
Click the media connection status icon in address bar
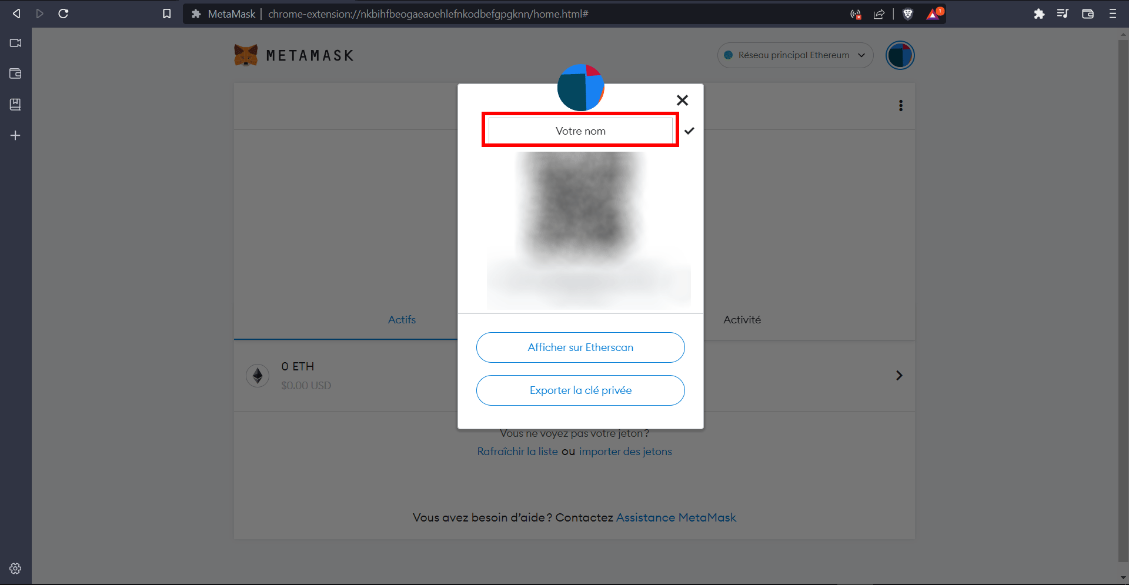(x=856, y=14)
